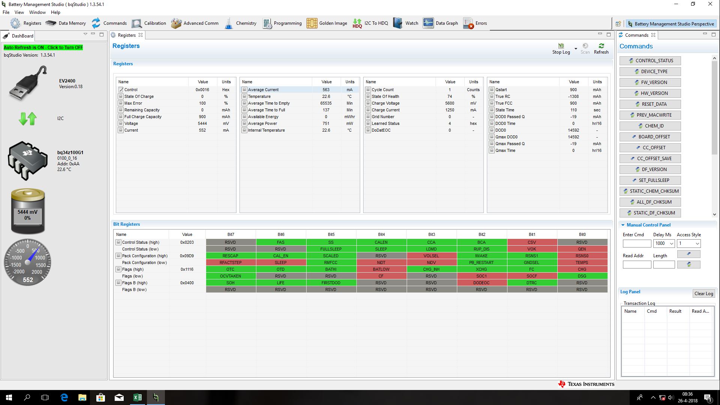Open the Help menu
The height and width of the screenshot is (405, 720).
(x=55, y=12)
